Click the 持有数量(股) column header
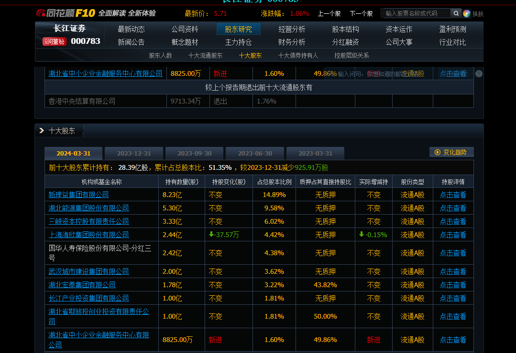516x353 pixels. click(182, 182)
